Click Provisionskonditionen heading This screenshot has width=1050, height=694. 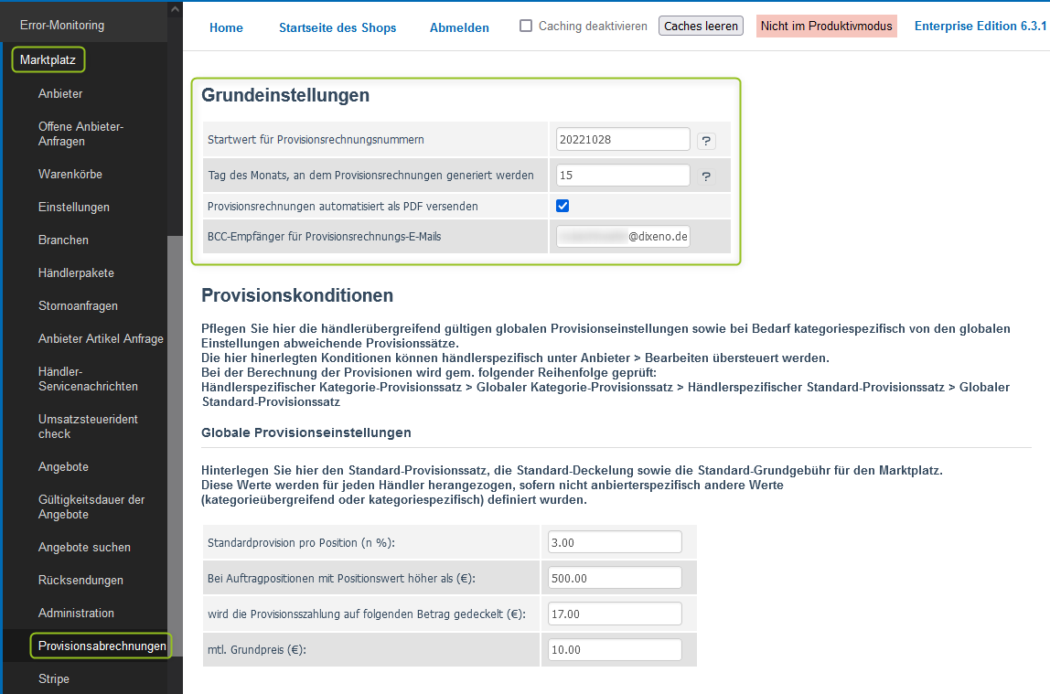pos(297,295)
